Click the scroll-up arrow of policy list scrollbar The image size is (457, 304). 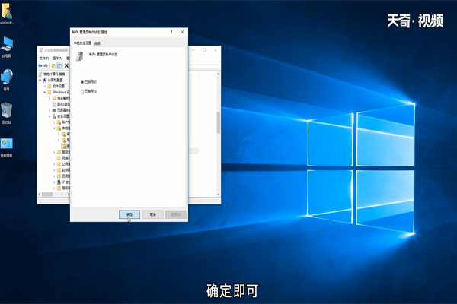click(219, 74)
